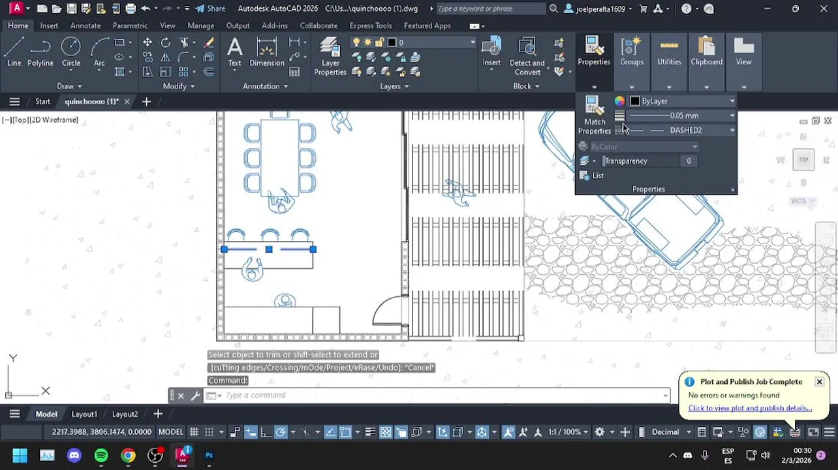This screenshot has height=470, width=838.
Task: Expand the Annotation panel
Action: point(266,86)
